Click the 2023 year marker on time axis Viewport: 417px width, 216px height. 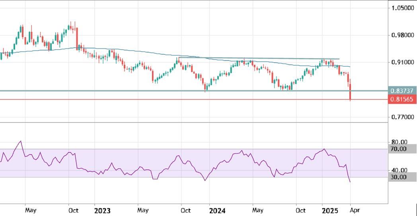(102, 210)
